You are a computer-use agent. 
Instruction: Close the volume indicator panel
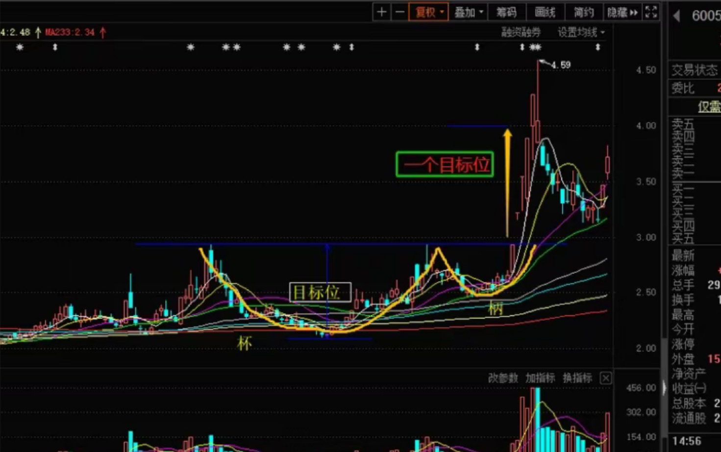pos(606,378)
